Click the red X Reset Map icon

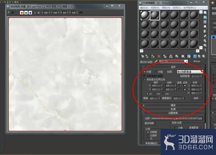coord(159,56)
